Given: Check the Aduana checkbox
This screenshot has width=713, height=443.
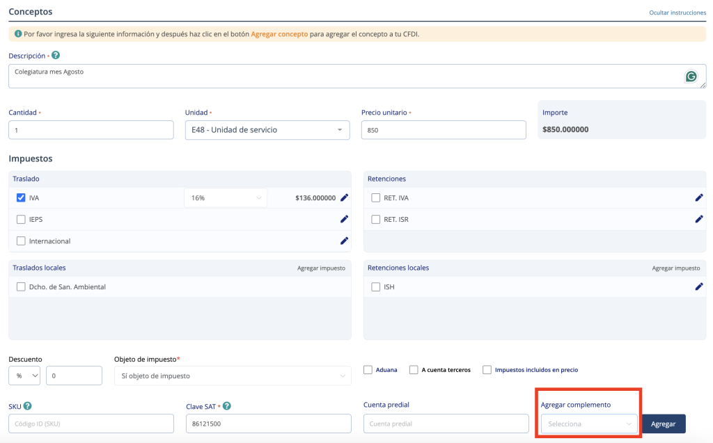Looking at the screenshot, I should [368, 370].
